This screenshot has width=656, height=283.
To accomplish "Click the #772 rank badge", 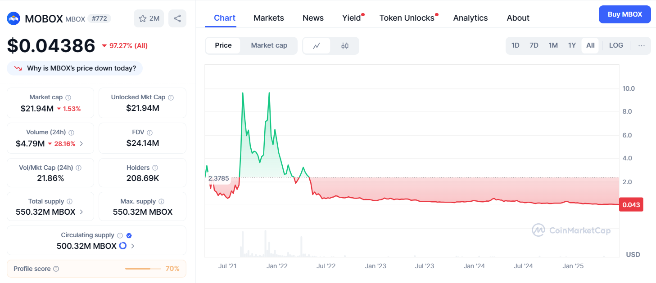I will coord(99,18).
